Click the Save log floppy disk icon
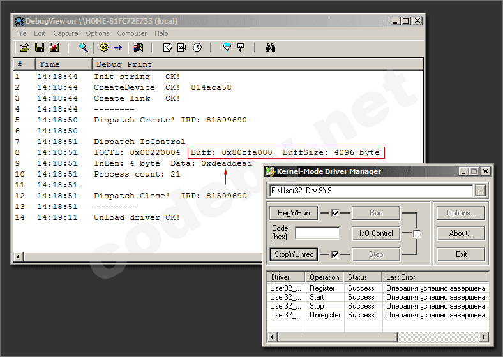The width and height of the screenshot is (503, 357). pos(40,48)
